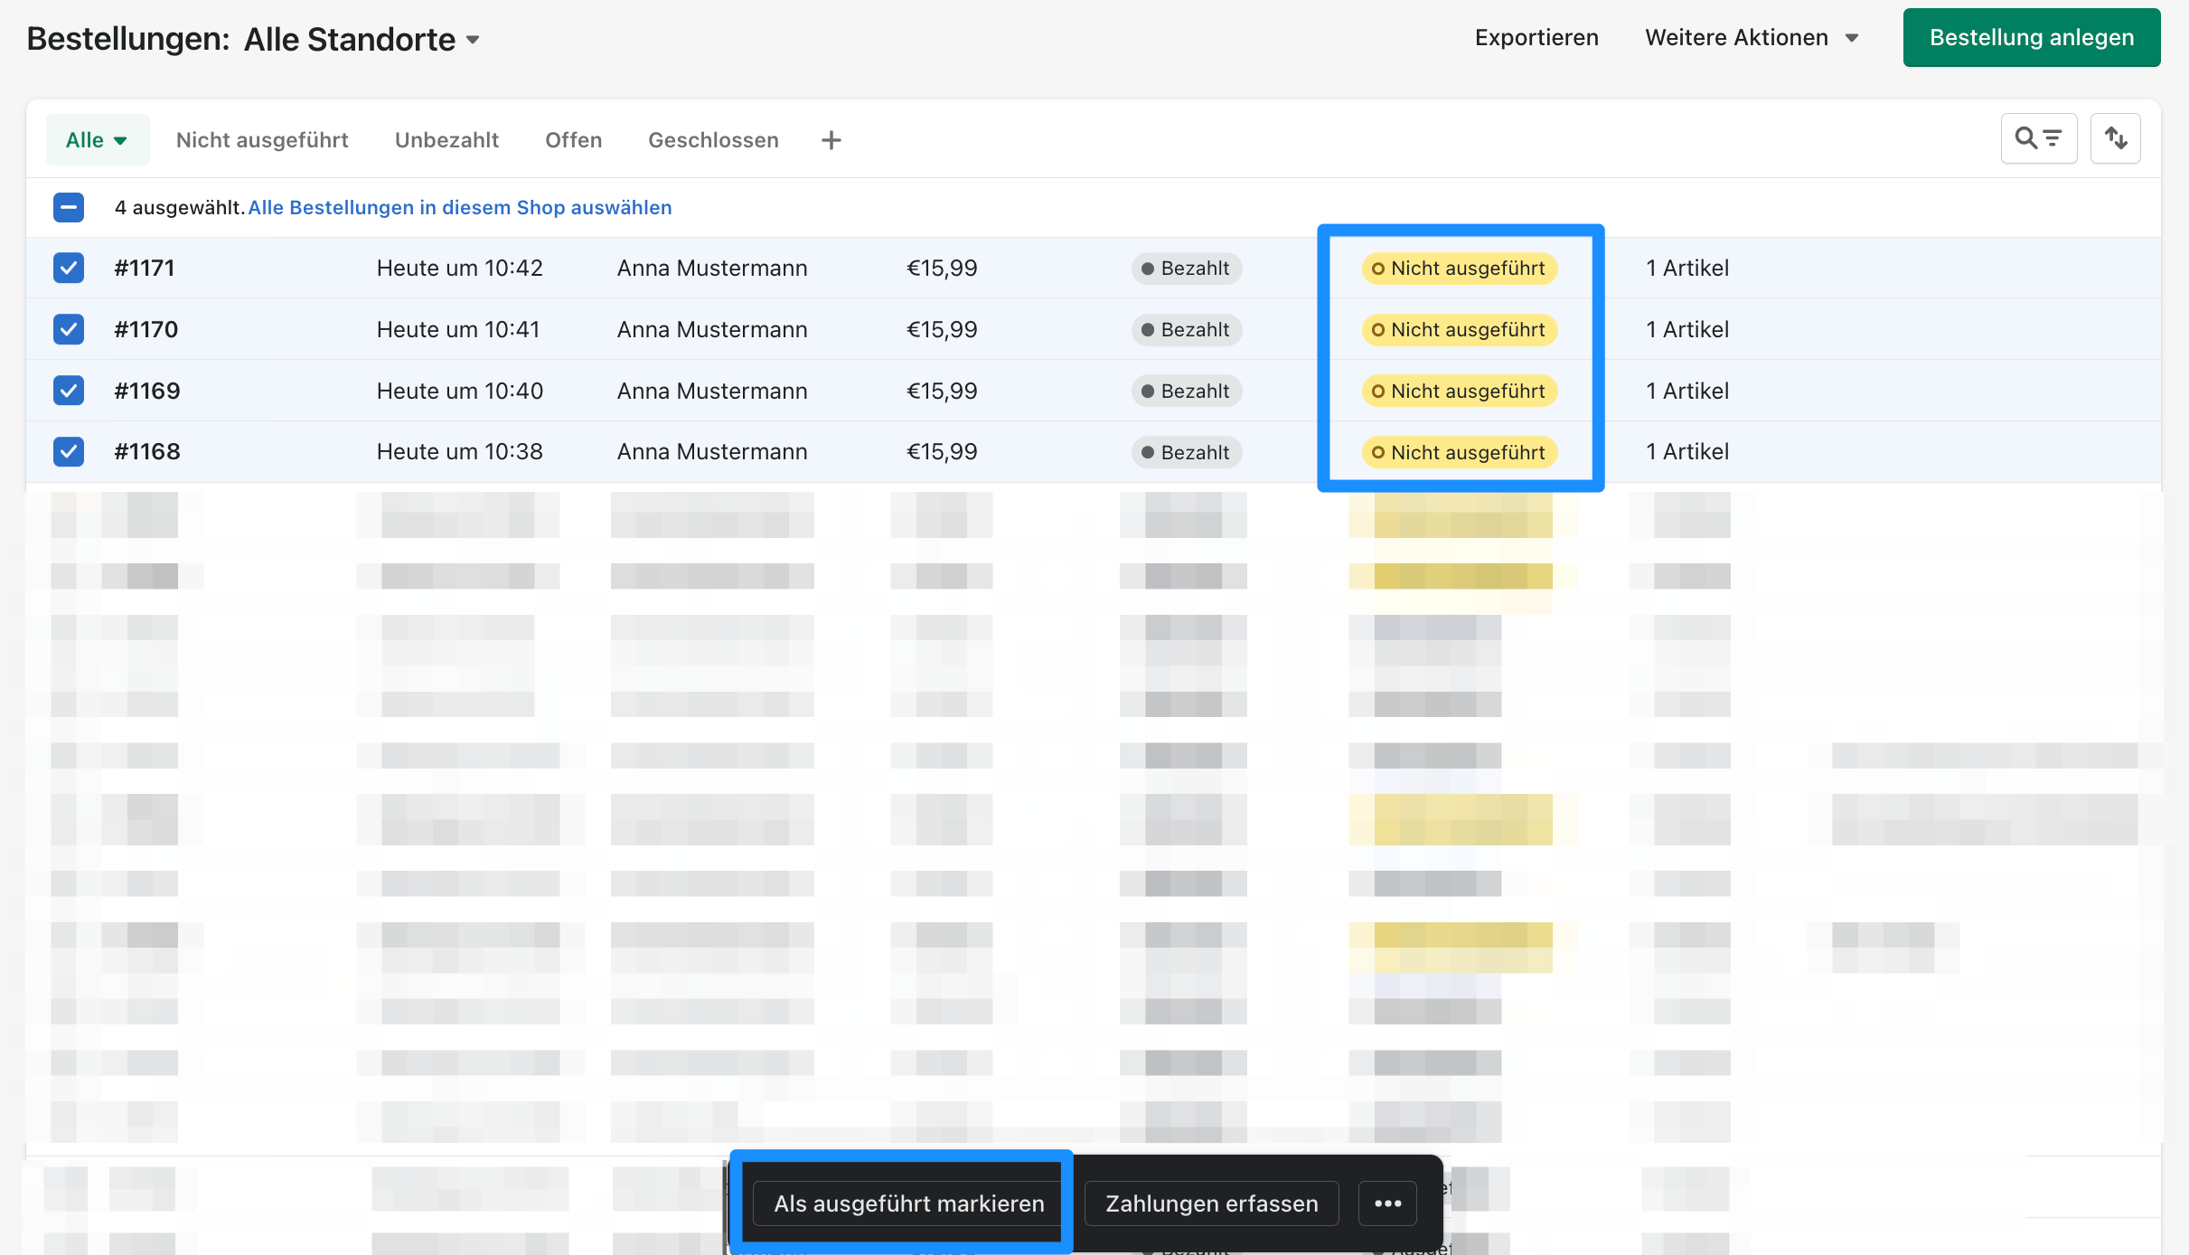
Task: Open the three-dots more actions button
Action: 1387,1203
